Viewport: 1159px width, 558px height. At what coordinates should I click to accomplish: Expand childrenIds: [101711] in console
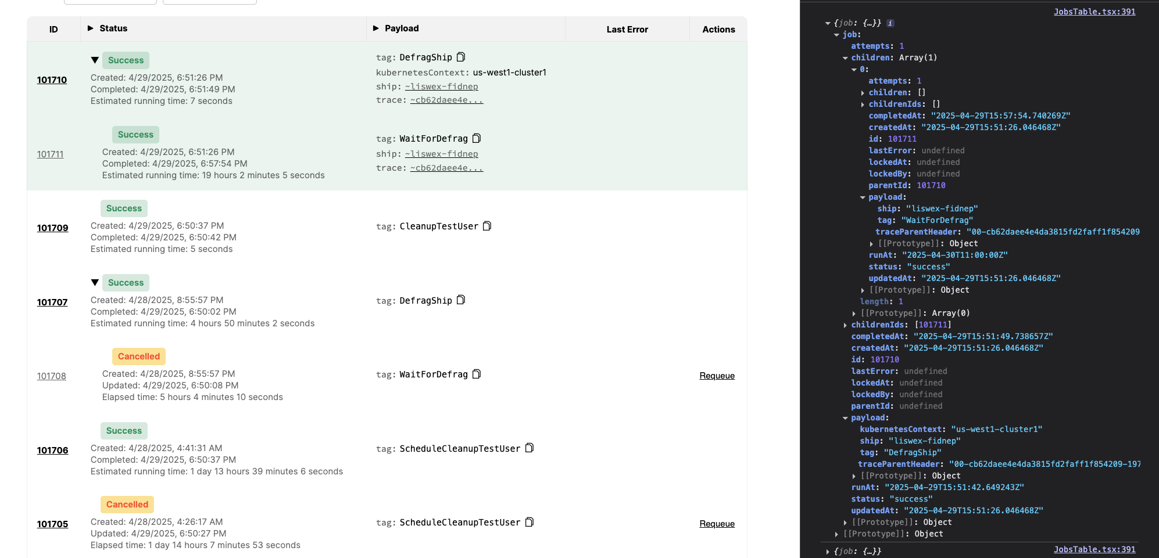point(845,325)
